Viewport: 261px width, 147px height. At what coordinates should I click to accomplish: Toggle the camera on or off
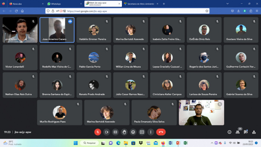point(107,132)
